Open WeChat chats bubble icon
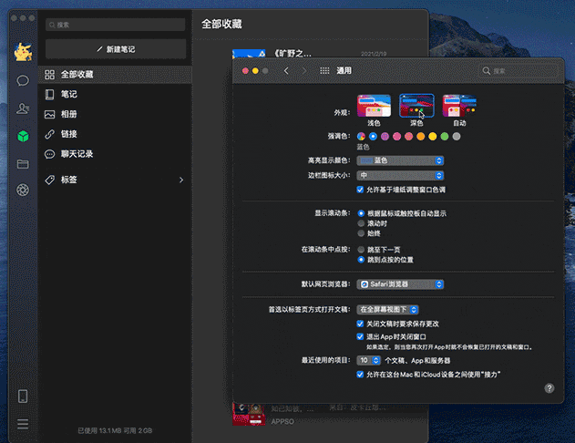 23,80
